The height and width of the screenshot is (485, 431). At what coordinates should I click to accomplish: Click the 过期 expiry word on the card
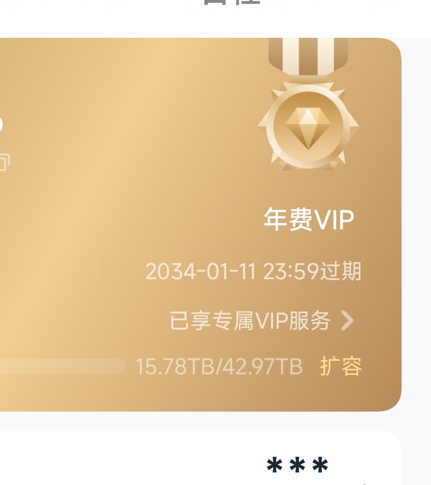340,271
